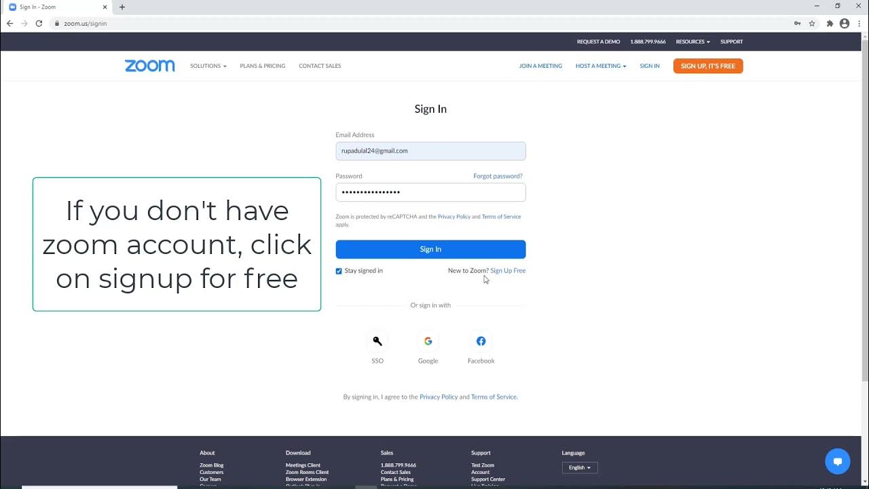Click the browser forward arrow
The width and height of the screenshot is (869, 489).
(x=24, y=23)
